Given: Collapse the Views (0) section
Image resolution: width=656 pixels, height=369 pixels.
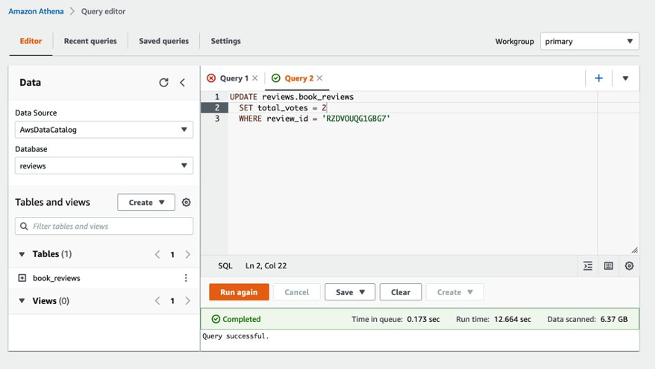Looking at the screenshot, I should click(x=22, y=300).
